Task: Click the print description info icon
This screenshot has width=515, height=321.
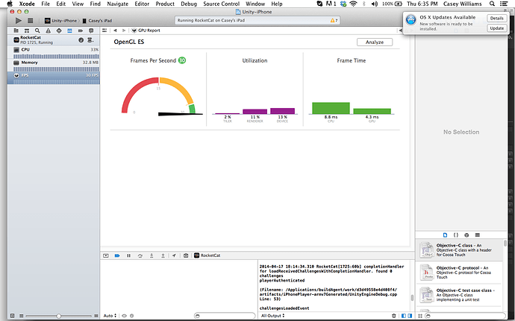Action: (x=131, y=316)
